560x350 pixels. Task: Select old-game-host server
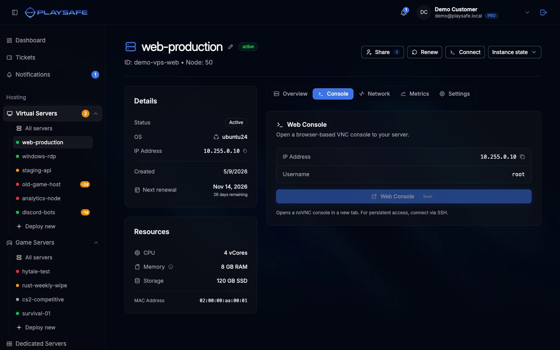[53, 184]
